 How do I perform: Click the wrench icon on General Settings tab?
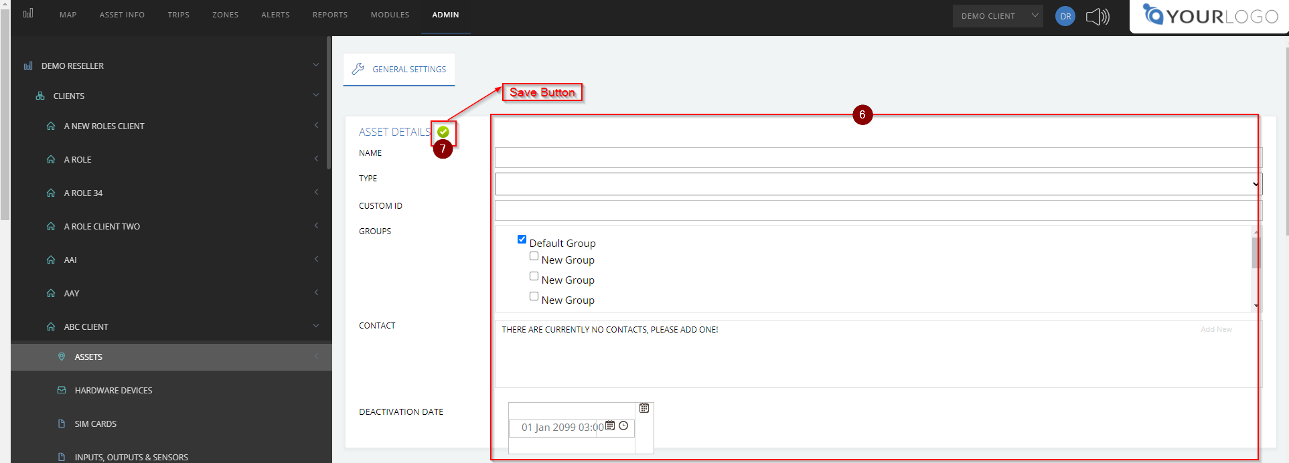(358, 68)
